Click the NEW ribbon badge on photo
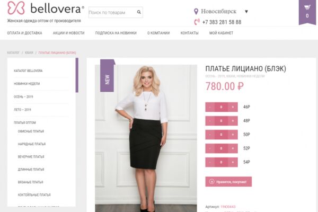Viewport: 318px width, 212px height. [x=108, y=76]
